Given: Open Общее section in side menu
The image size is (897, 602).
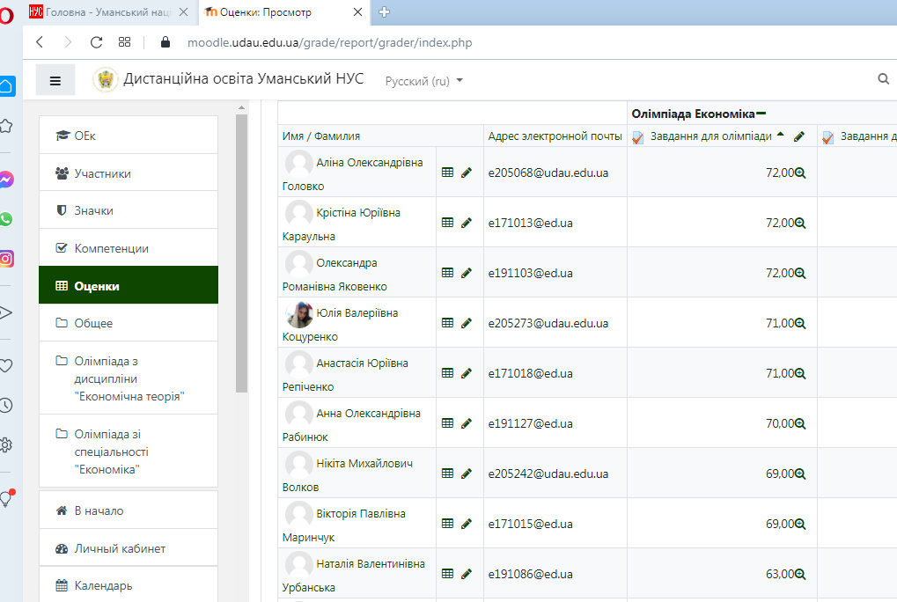Looking at the screenshot, I should (x=129, y=323).
